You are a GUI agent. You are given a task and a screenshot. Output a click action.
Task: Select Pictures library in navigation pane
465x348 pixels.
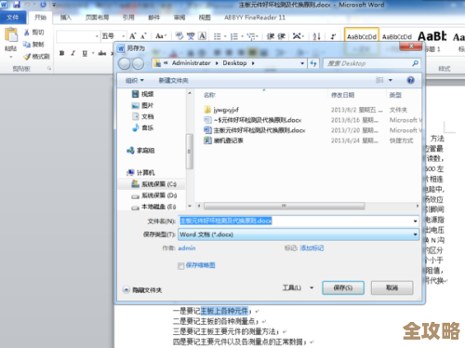pyautogui.click(x=142, y=105)
